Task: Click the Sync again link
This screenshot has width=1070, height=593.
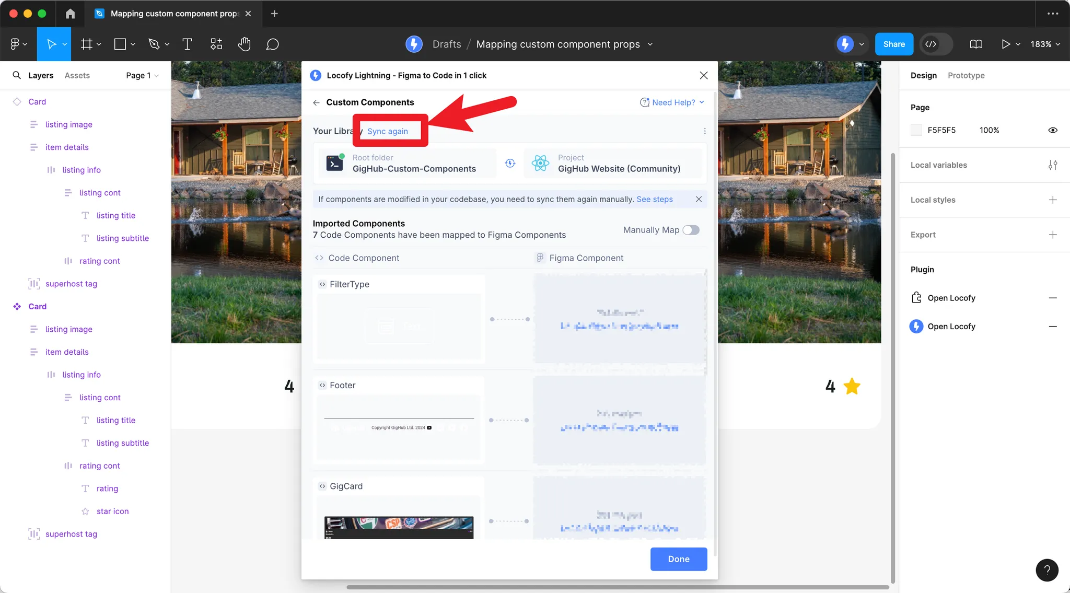Action: pyautogui.click(x=387, y=131)
